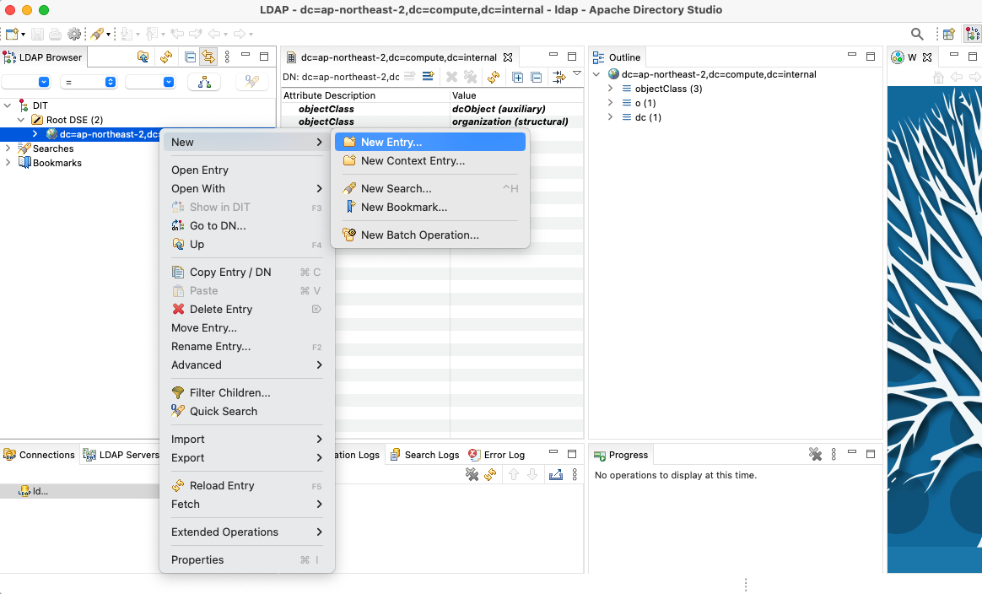The image size is (982, 594).
Task: Open the Progress view menu dots
Action: [834, 454]
